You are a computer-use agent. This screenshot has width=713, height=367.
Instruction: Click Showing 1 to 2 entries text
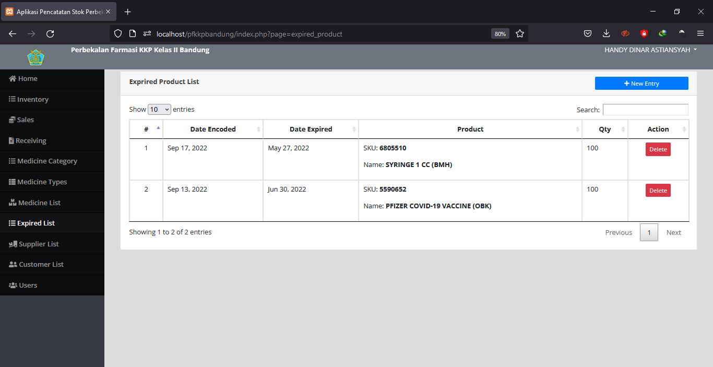(171, 232)
